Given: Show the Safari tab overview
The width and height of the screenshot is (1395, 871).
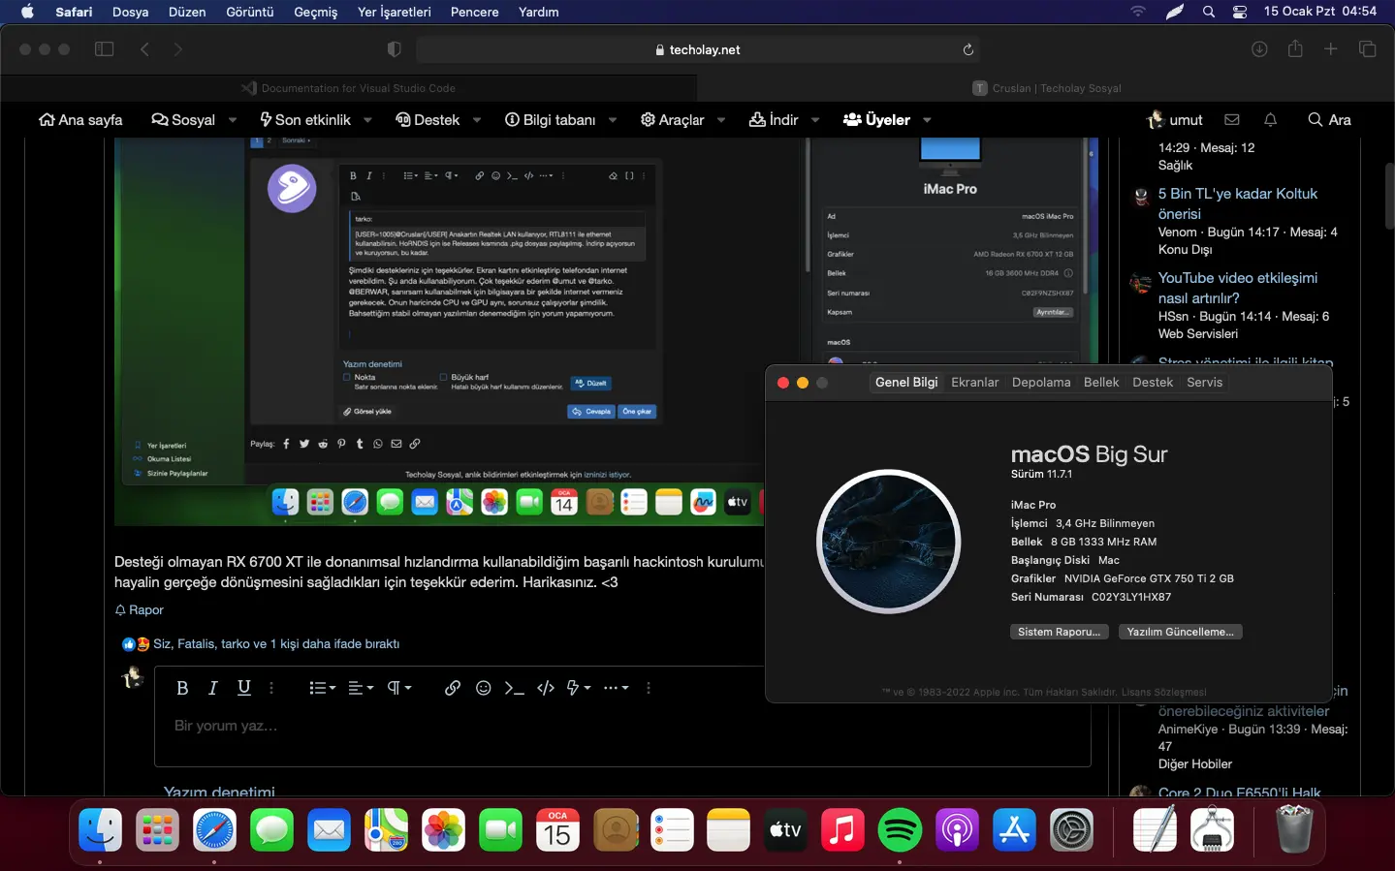Looking at the screenshot, I should 1368,49.
